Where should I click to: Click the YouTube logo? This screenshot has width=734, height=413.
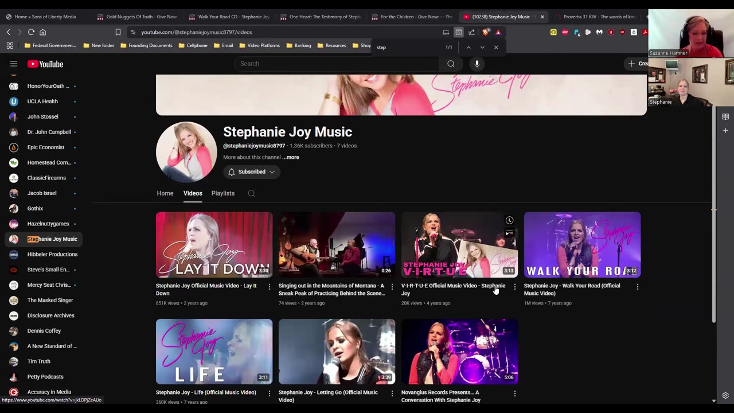(45, 64)
